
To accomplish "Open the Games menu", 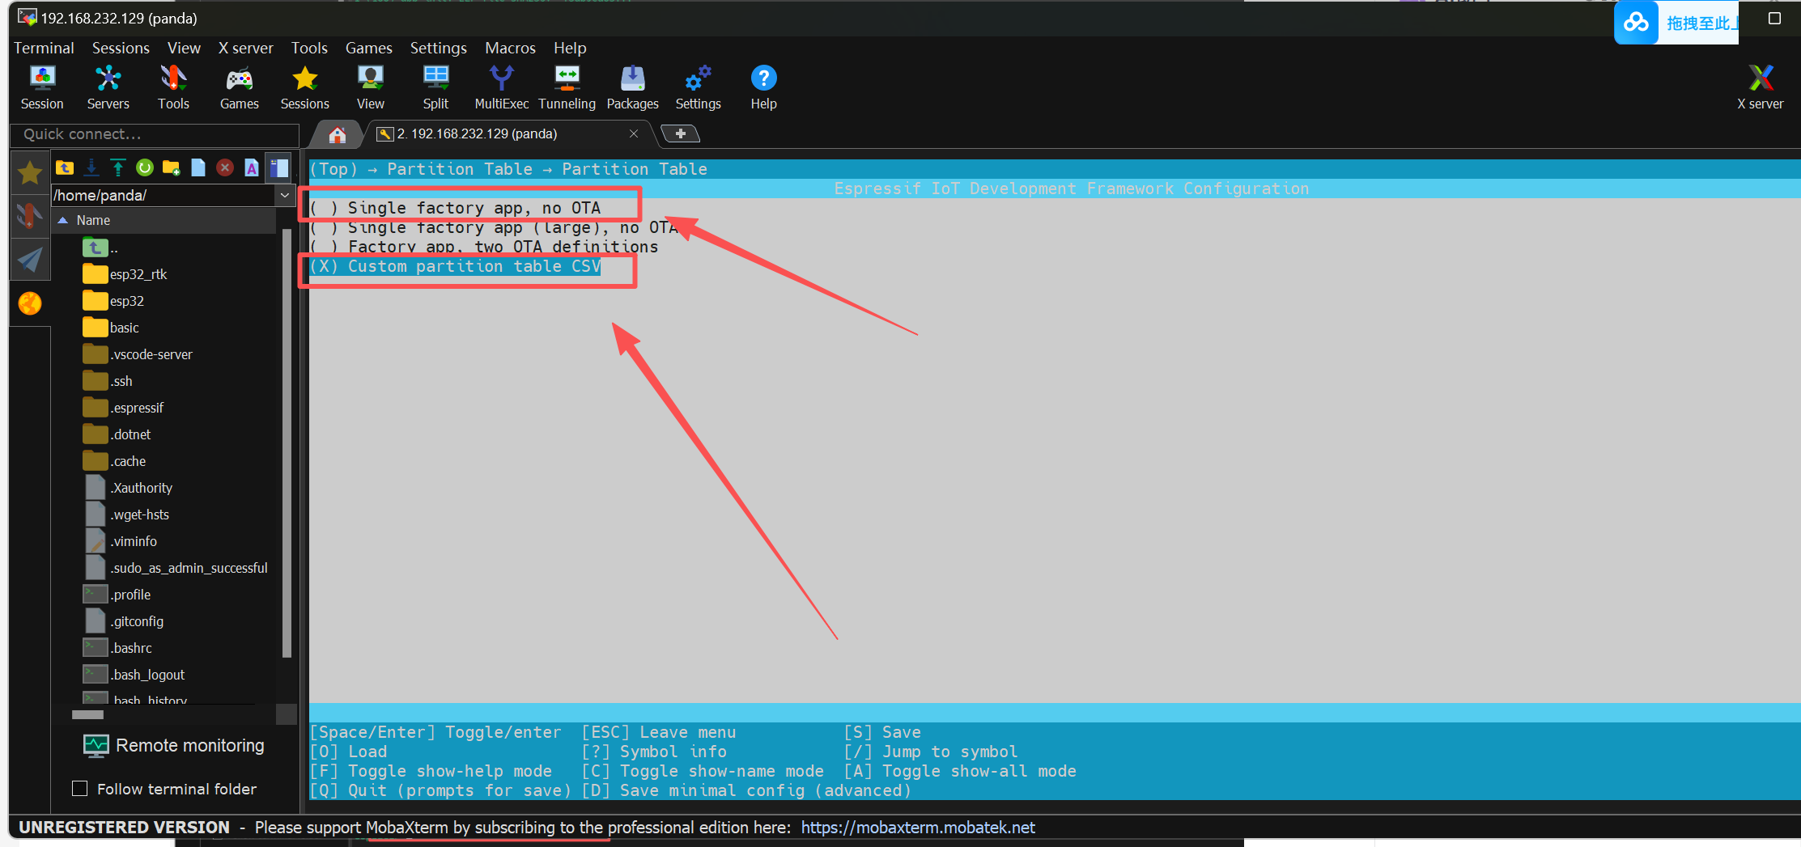I will (x=368, y=48).
